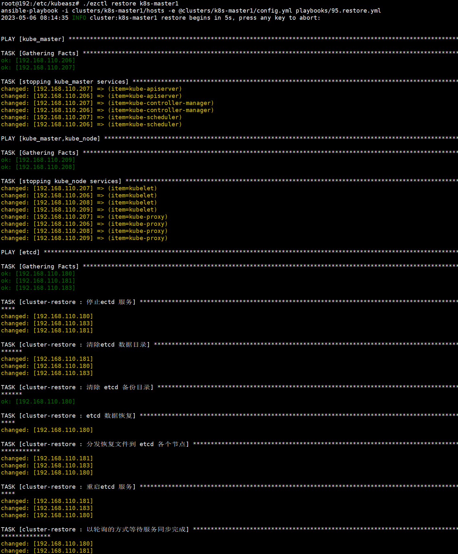Image resolution: width=458 pixels, height=554 pixels.
Task: Click the 192.168.110.206 'item=kube-proxy' line
Action: tap(84, 224)
